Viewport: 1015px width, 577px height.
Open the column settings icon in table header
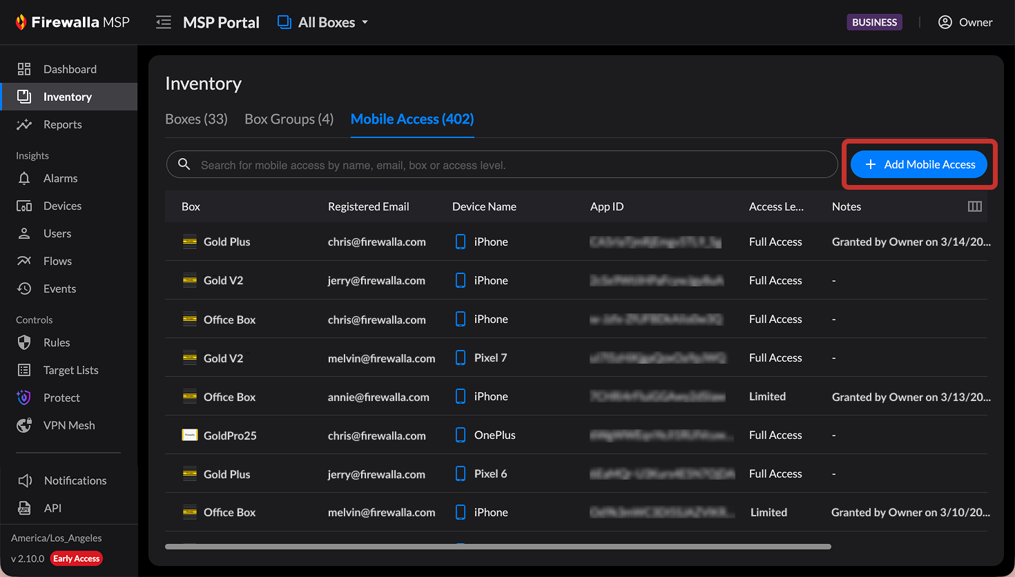pyautogui.click(x=974, y=206)
